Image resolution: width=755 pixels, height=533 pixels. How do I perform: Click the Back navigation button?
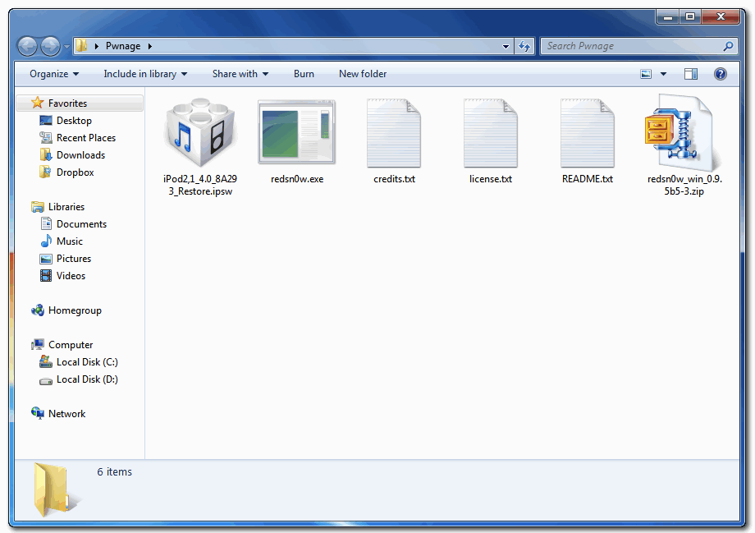[x=27, y=47]
